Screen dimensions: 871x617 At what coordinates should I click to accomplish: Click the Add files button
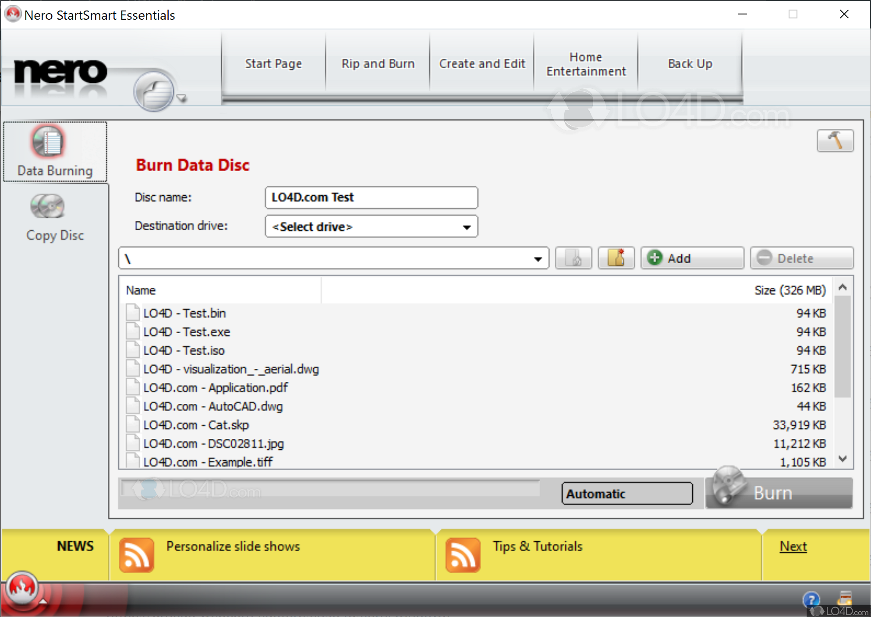pos(692,258)
